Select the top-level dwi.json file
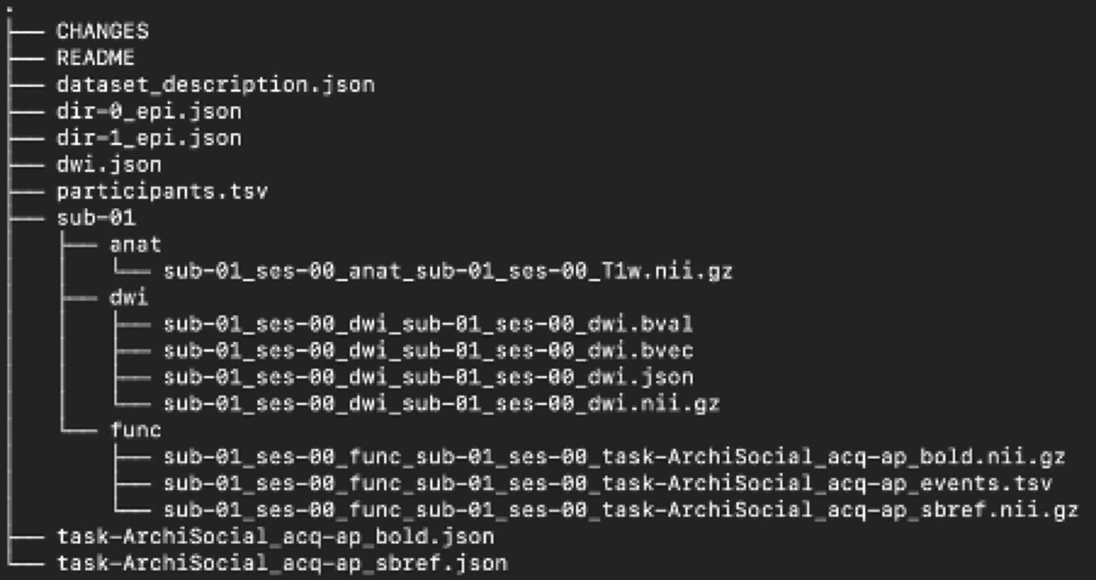Image resolution: width=1096 pixels, height=580 pixels. 109,165
